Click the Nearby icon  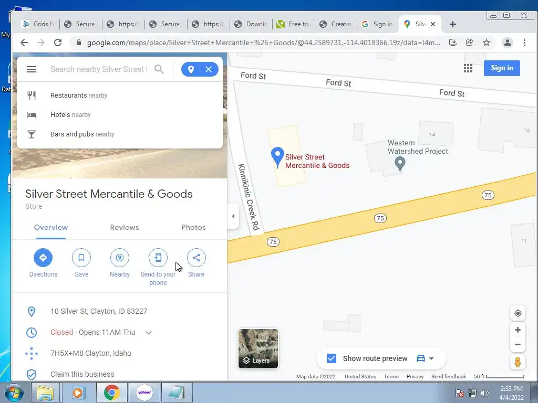(x=120, y=258)
